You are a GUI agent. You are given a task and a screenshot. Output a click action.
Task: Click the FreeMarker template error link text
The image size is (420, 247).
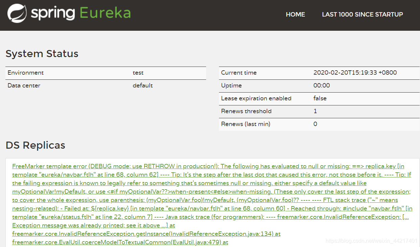212,204
